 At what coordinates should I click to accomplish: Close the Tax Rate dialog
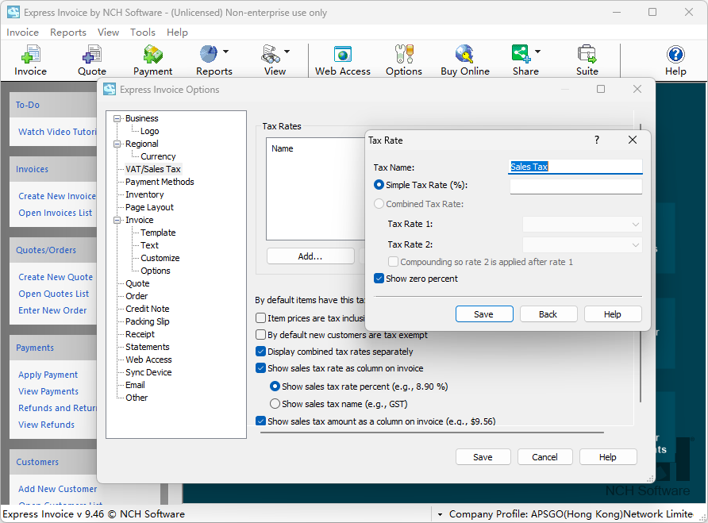(633, 140)
